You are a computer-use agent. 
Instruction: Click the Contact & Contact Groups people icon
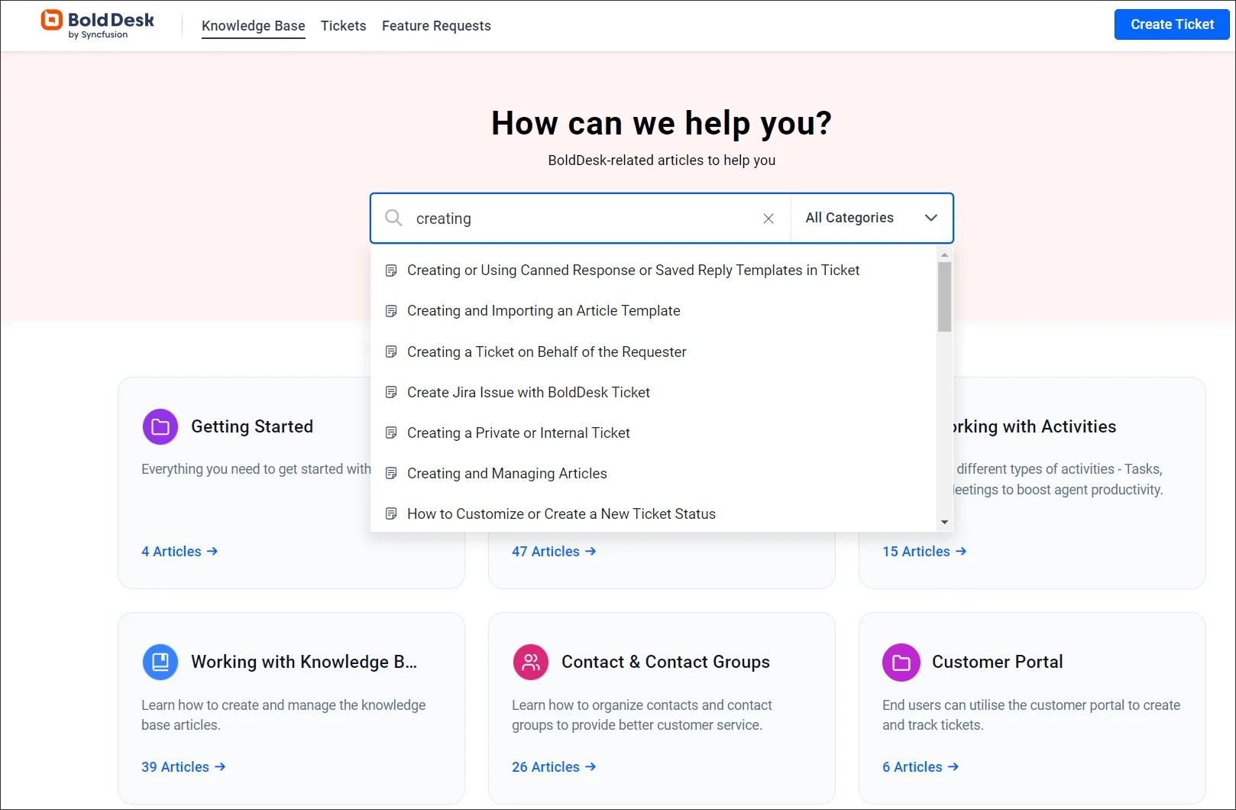point(531,662)
